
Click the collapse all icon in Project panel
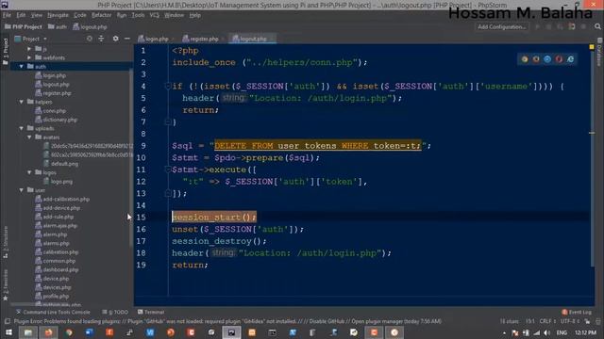[x=101, y=39]
